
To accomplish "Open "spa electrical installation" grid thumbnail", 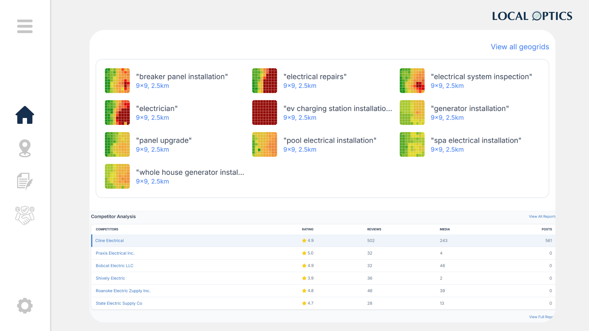I will point(412,144).
